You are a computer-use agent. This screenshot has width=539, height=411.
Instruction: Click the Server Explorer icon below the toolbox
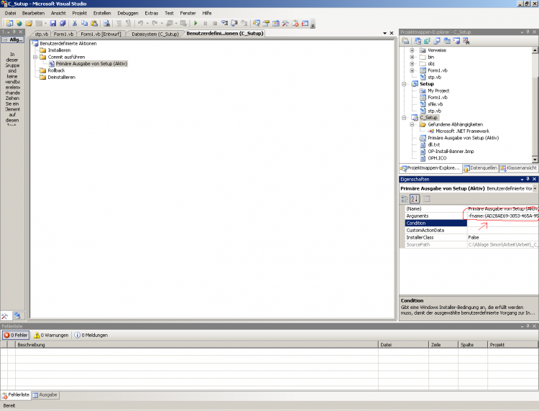(17, 315)
